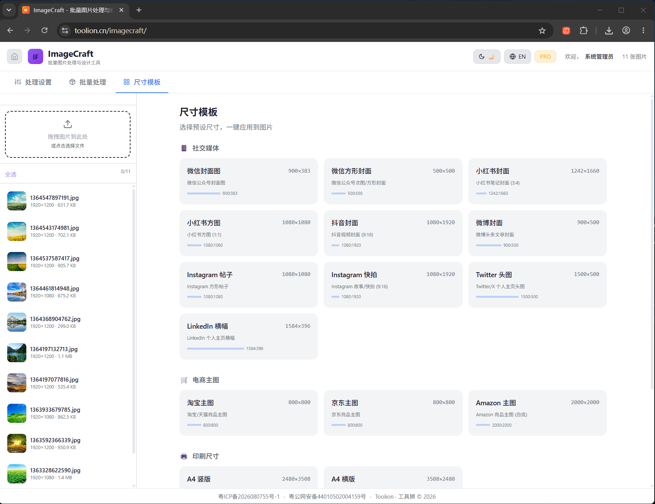
Task: Select thumbnail of 1363933679785.jpg
Action: coord(17,413)
